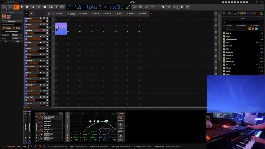Click the duplicate icon in toolbar
This screenshot has width=265, height=149.
click(x=163, y=7)
